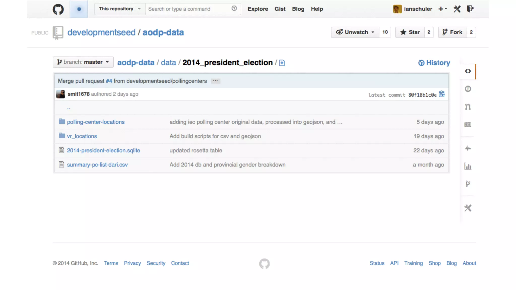
Task: Expand the branch master selector
Action: coord(83,62)
